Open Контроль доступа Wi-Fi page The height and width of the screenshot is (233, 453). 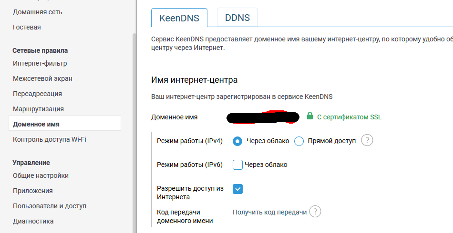pos(49,139)
